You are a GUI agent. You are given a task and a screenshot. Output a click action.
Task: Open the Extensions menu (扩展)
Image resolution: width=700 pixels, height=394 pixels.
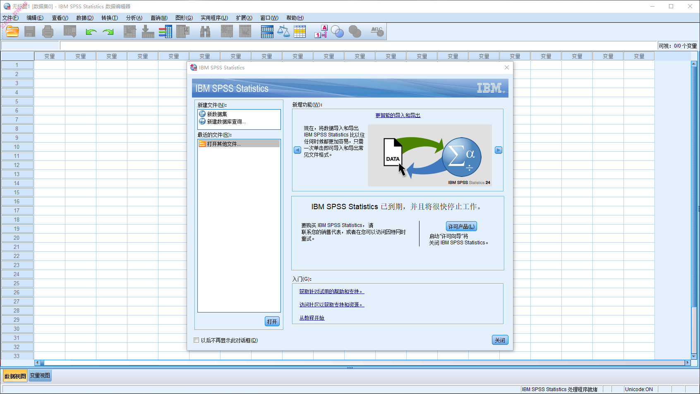pos(244,18)
